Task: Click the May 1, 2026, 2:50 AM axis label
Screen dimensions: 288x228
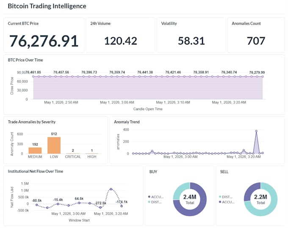Action: point(61,102)
